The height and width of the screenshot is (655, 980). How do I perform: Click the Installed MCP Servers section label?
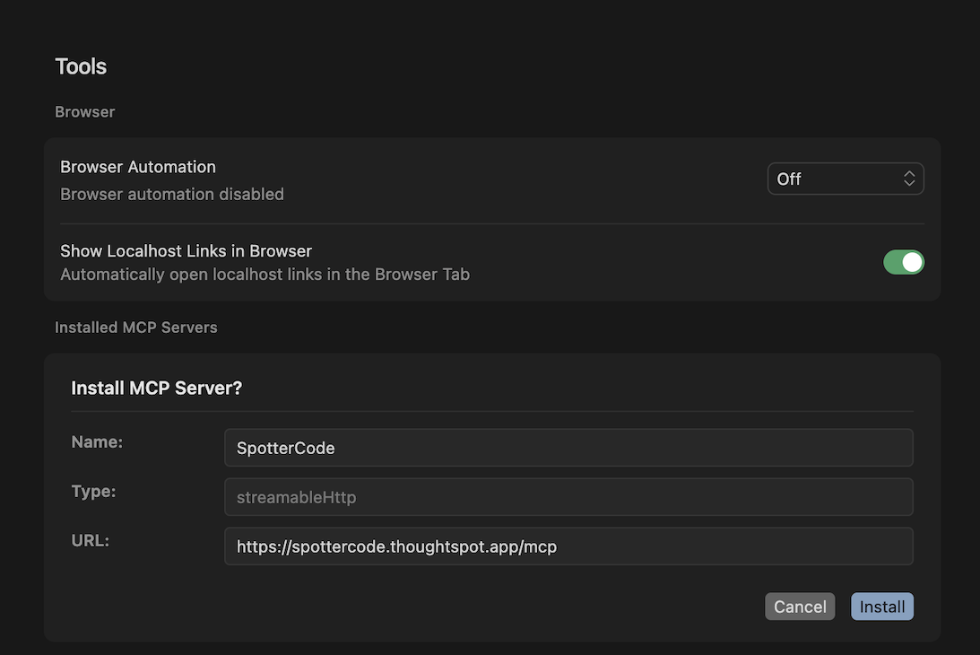pos(136,327)
